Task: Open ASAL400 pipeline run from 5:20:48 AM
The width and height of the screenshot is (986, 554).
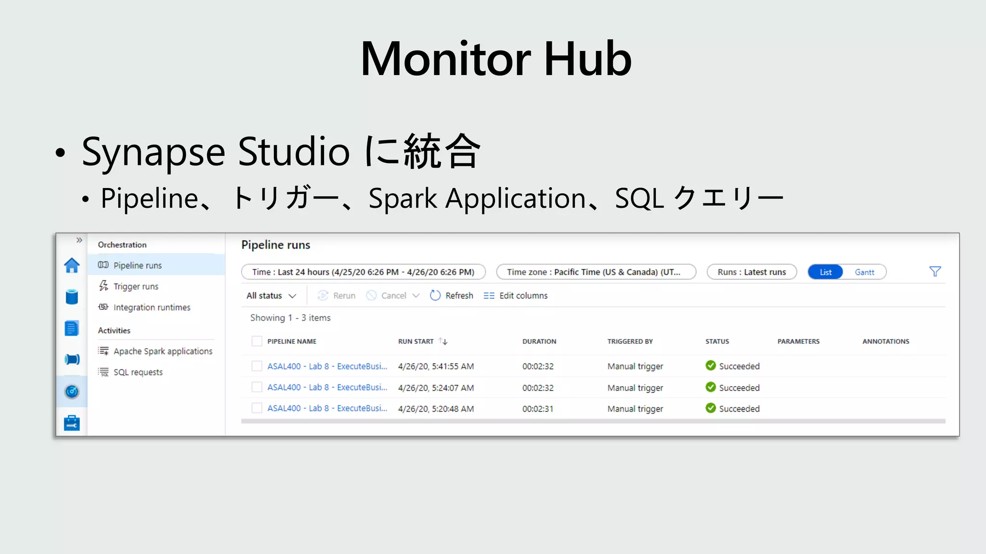Action: click(x=327, y=408)
